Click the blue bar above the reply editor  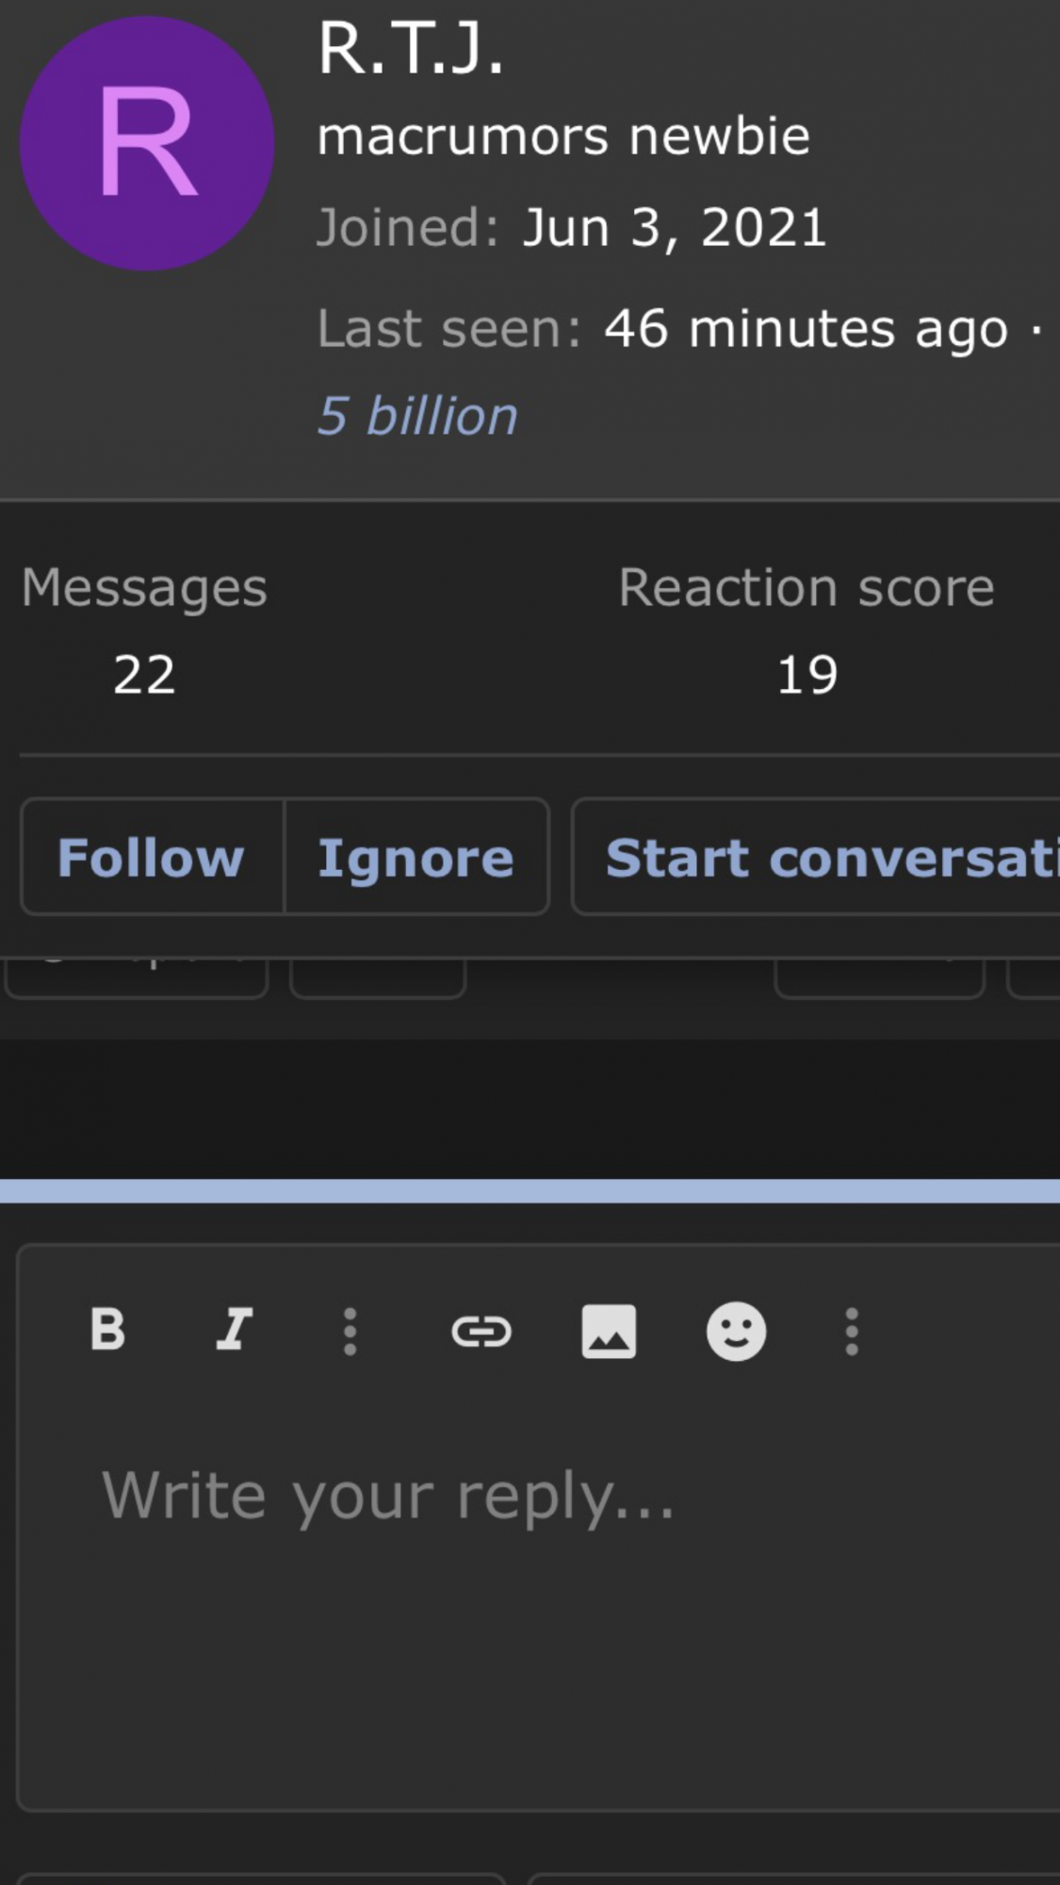(530, 1190)
